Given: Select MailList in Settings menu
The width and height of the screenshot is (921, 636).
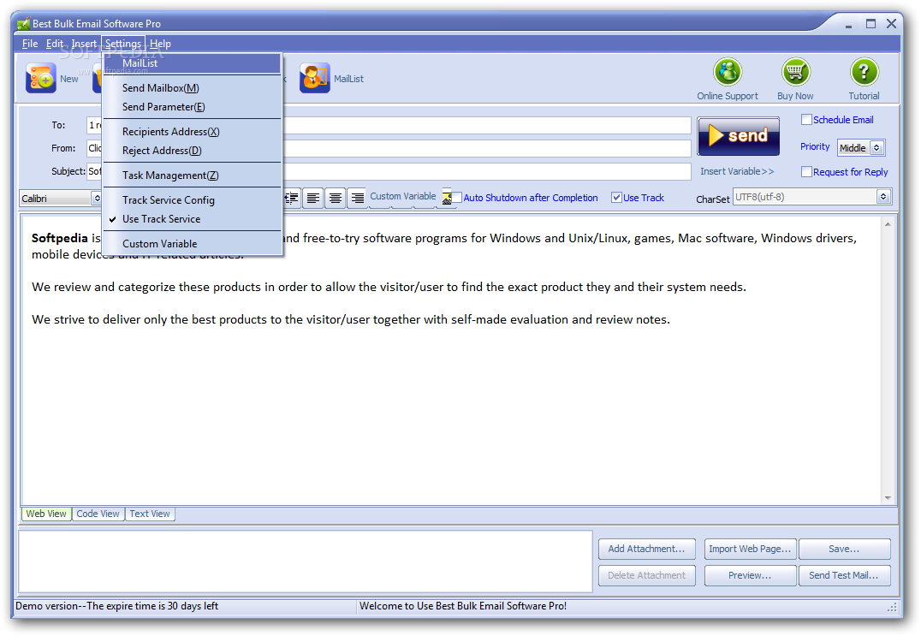Looking at the screenshot, I should tap(193, 63).
